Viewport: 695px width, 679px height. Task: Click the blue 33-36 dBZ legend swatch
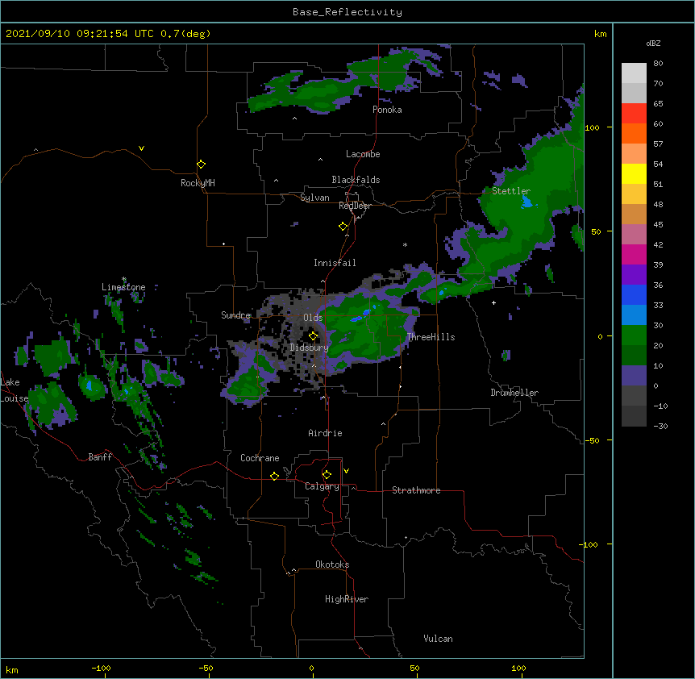[634, 294]
